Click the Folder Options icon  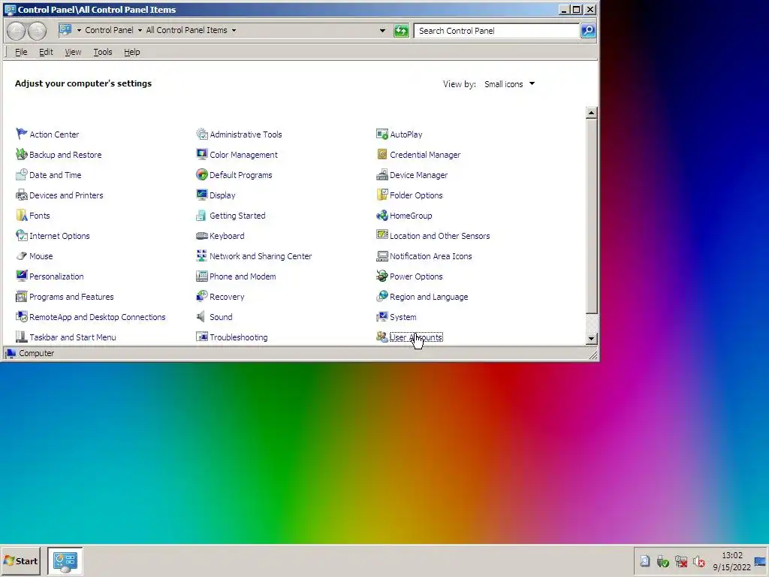[382, 195]
